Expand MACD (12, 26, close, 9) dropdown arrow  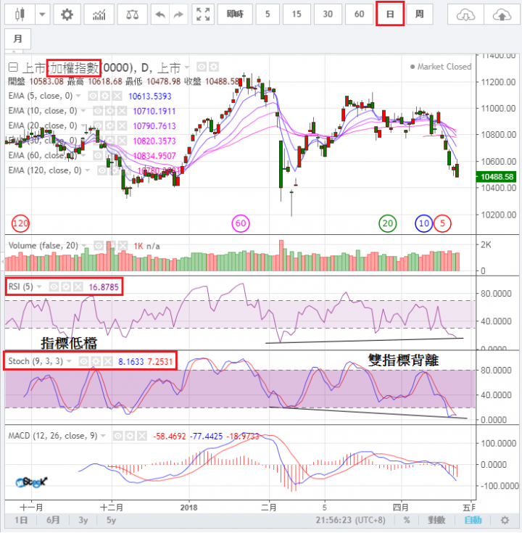(103, 436)
